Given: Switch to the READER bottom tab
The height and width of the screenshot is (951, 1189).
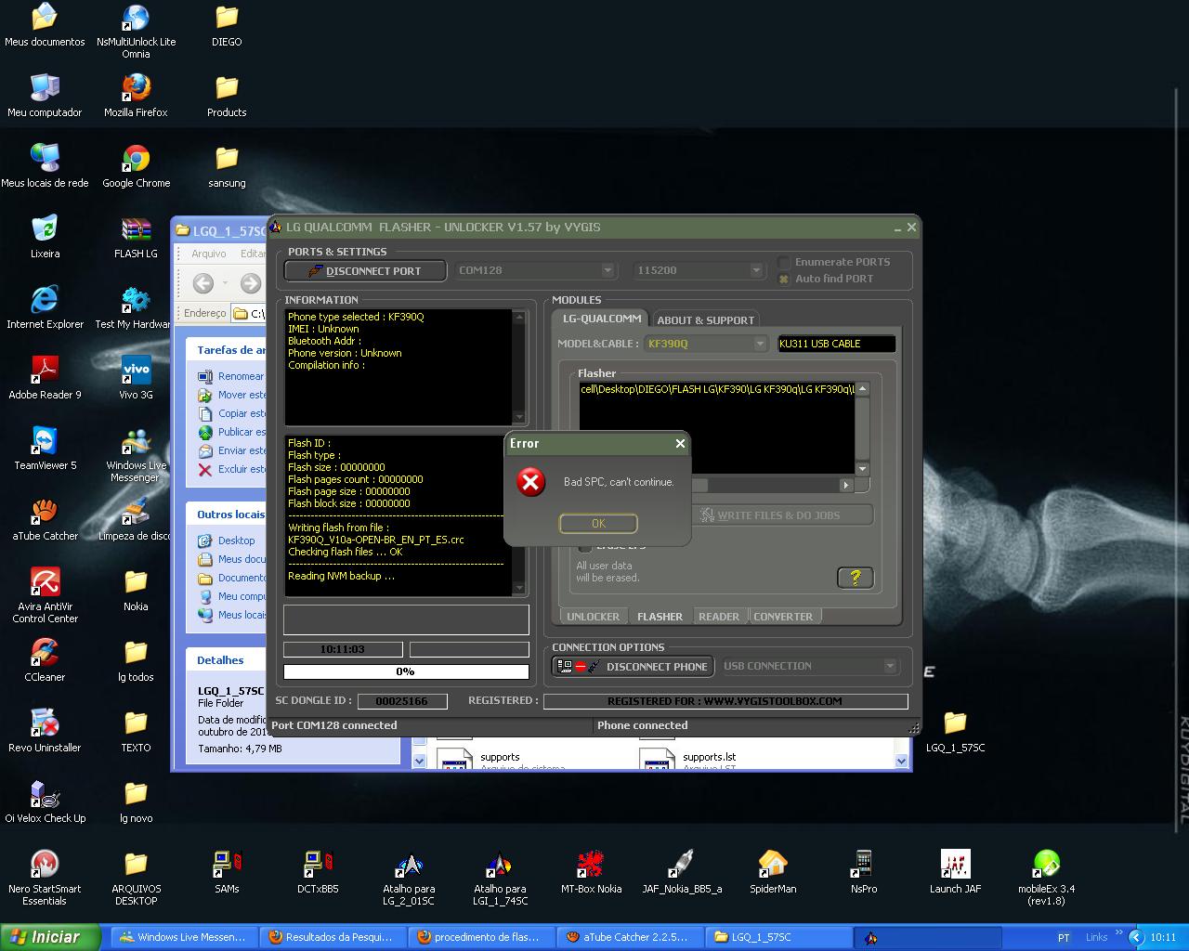Looking at the screenshot, I should (719, 617).
